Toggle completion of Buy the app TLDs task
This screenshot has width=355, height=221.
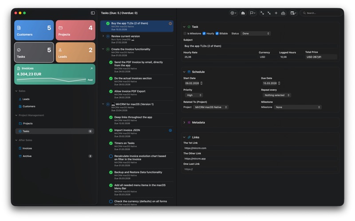[108, 23]
